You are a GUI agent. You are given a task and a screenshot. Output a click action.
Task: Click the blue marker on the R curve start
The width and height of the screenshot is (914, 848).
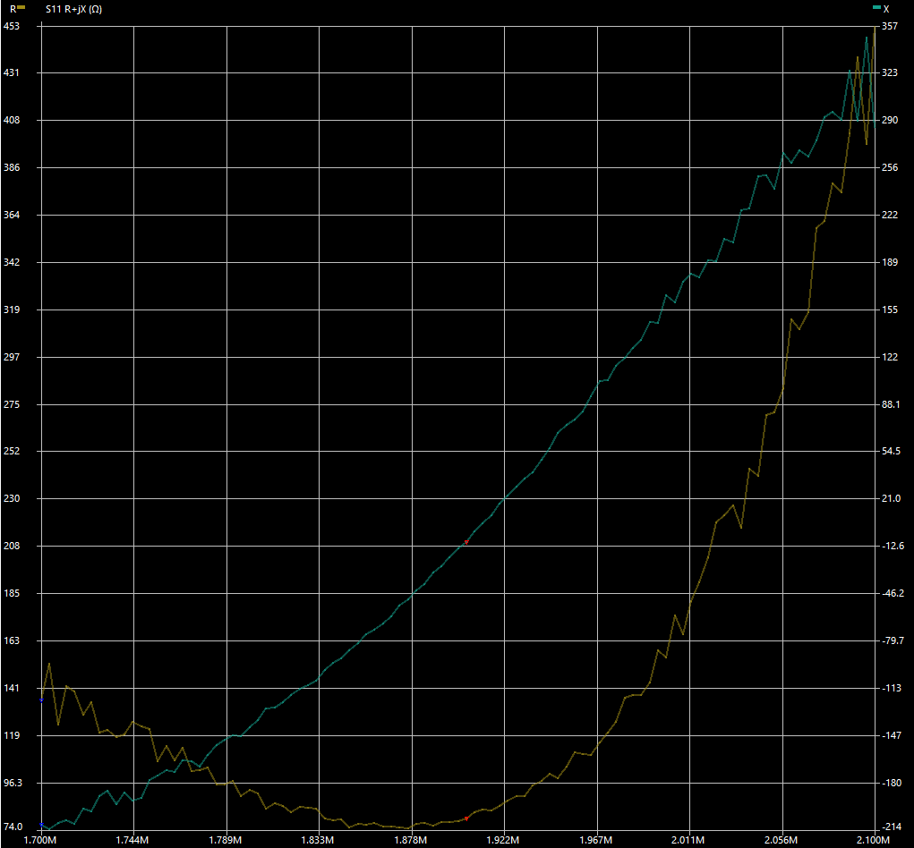coord(41,701)
